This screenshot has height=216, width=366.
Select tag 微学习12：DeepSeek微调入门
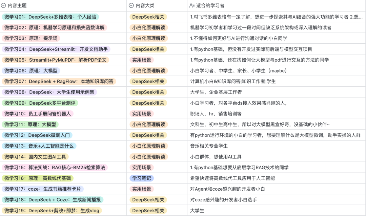pos(37,135)
